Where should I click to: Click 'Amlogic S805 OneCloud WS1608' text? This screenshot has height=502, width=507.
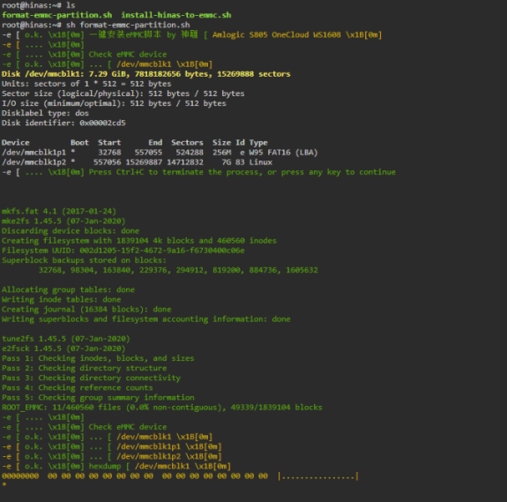coord(277,34)
